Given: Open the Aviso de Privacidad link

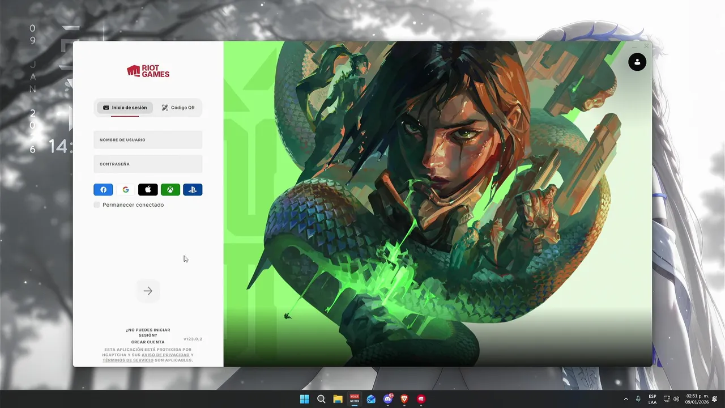Looking at the screenshot, I should pos(165,355).
